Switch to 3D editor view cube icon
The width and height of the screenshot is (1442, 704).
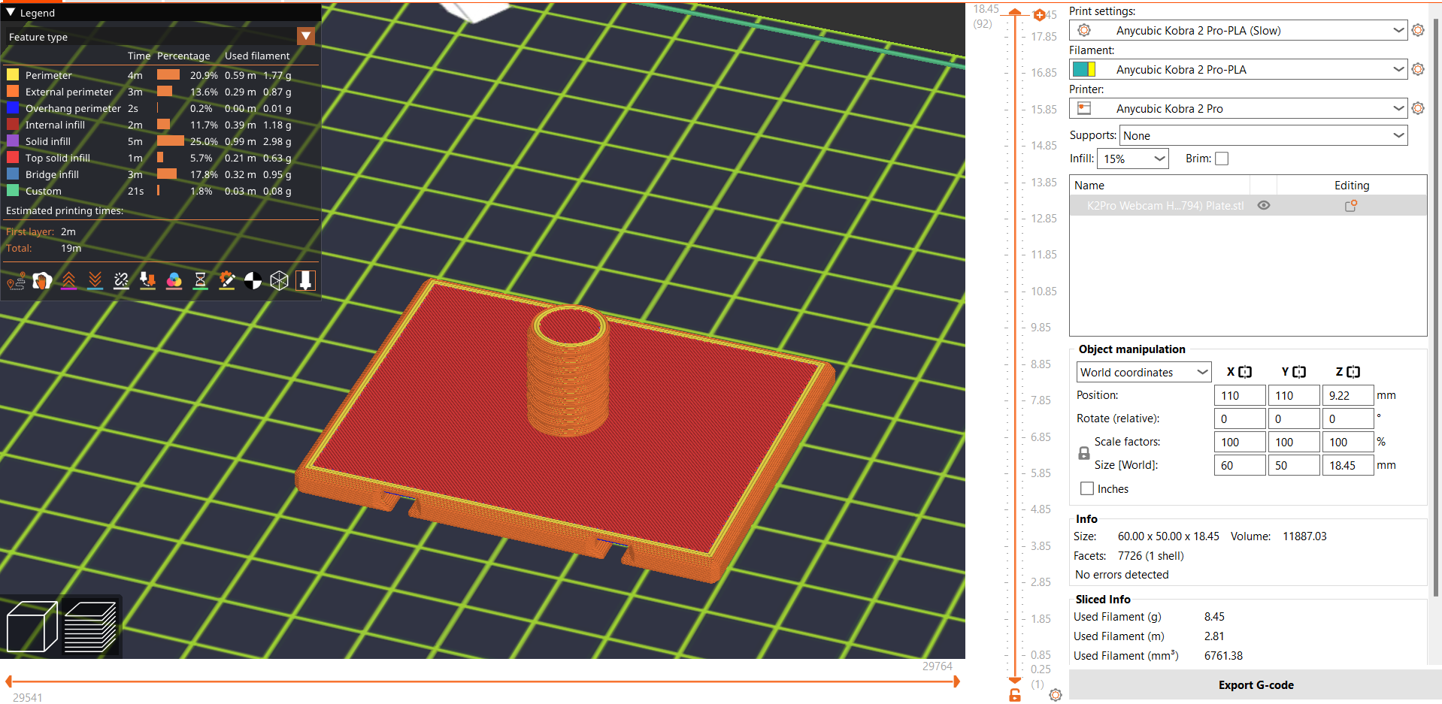pos(32,627)
